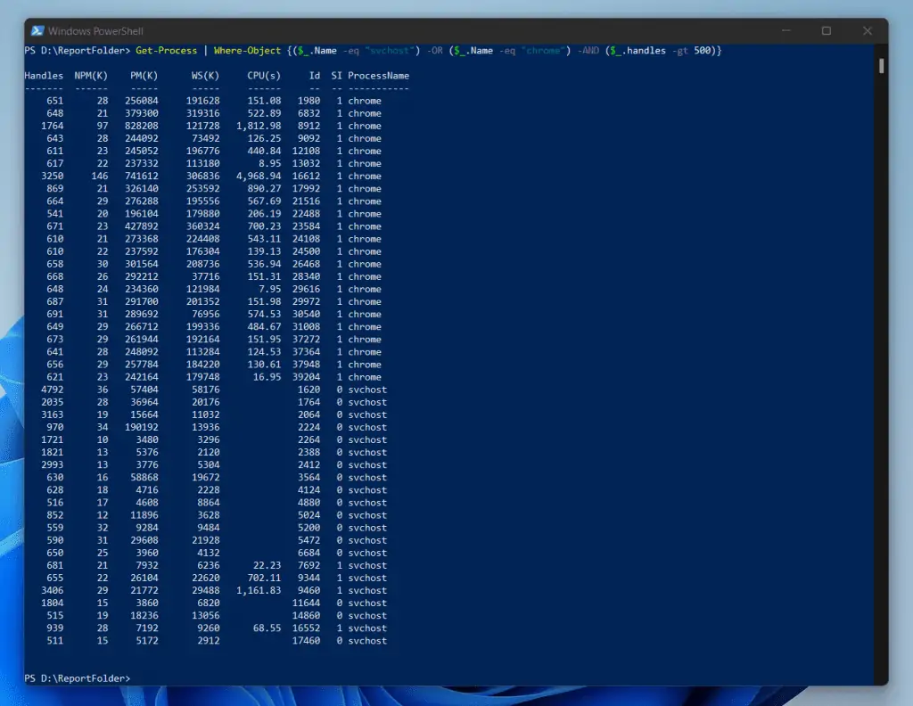Click Id value 28340
The height and width of the screenshot is (706, 913).
[307, 276]
